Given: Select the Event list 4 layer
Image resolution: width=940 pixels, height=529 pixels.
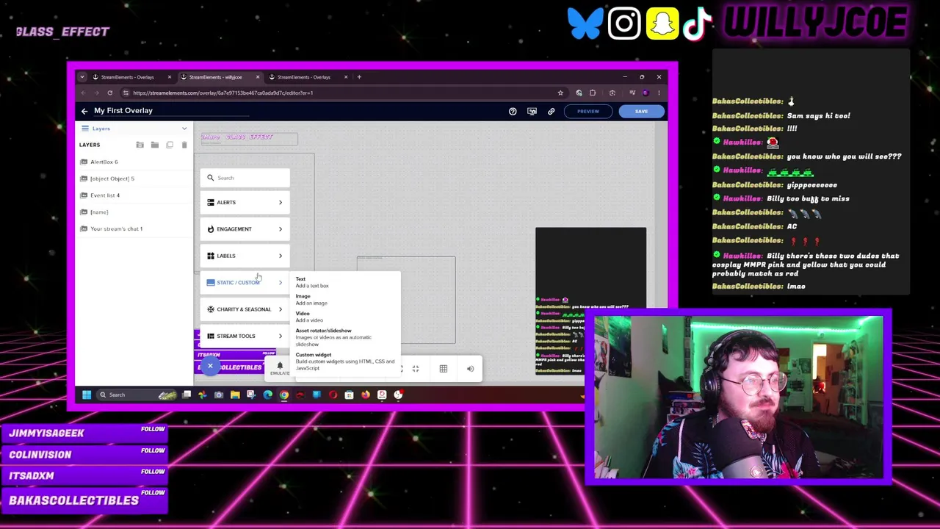Looking at the screenshot, I should click(134, 195).
